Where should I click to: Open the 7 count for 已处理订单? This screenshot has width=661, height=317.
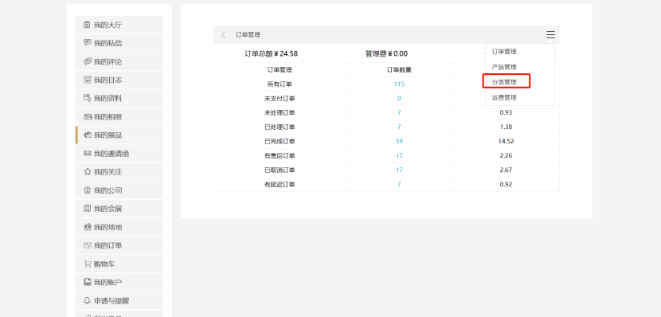399,127
